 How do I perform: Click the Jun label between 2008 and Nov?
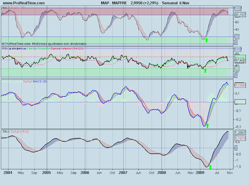[177, 173]
